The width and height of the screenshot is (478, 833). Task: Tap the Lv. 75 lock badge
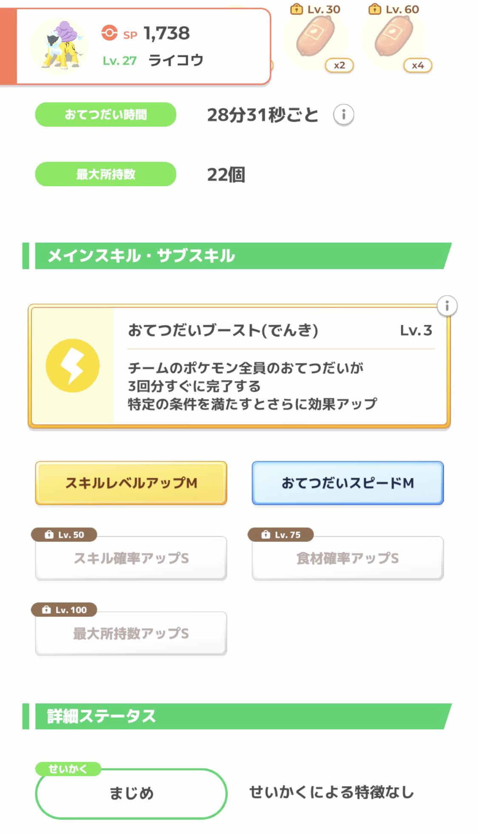[281, 535]
